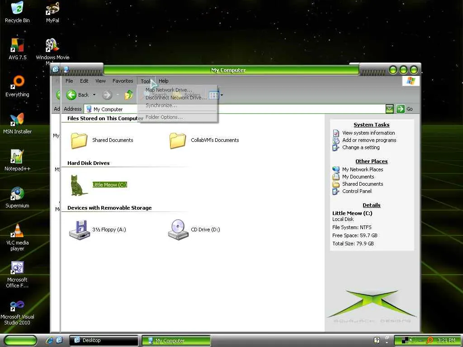Open Shared Documents link in Other Places
Screen dimensions: 463x347
pos(363,184)
